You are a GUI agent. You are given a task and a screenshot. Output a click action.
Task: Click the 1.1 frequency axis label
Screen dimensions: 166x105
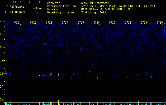tap(2, 34)
